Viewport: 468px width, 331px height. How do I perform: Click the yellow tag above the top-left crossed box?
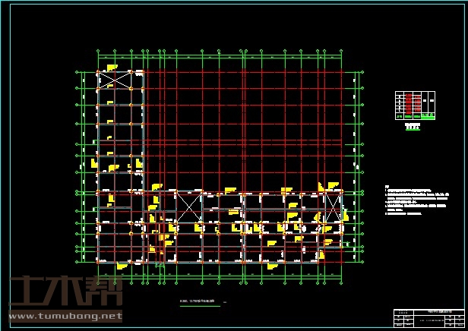111,68
